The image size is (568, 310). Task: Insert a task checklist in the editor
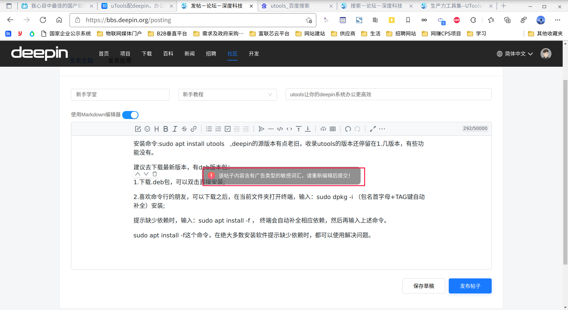pos(227,129)
